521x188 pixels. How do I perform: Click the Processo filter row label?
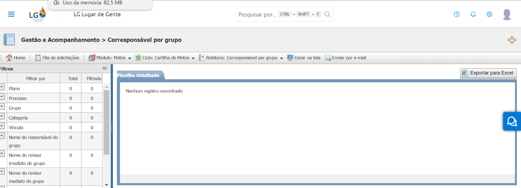pyautogui.click(x=18, y=98)
